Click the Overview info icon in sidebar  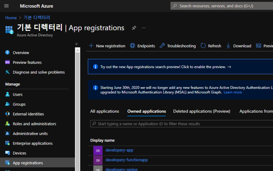click(7, 52)
